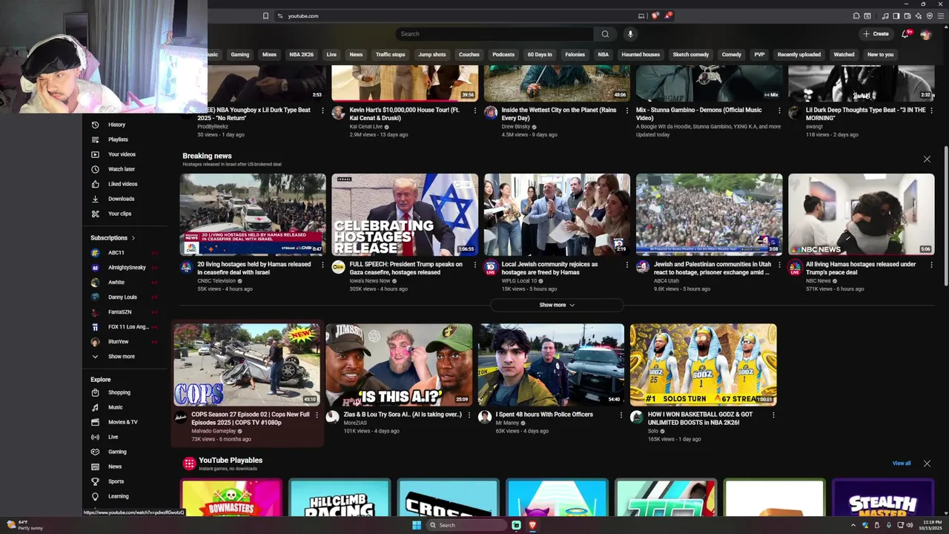949x534 pixels.
Task: Open Shopping under Explore
Action: tap(125, 392)
